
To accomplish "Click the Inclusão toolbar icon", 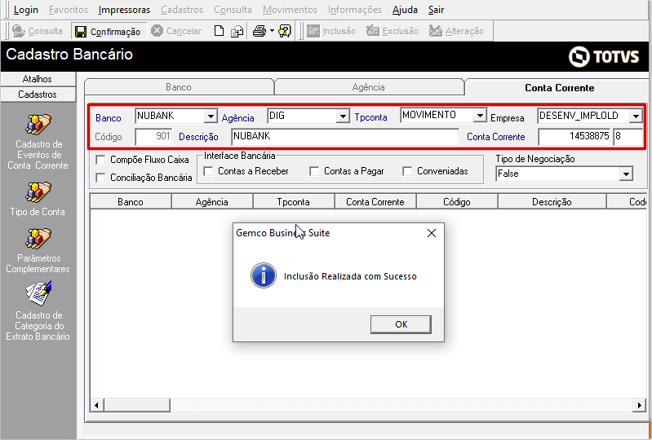I will pyautogui.click(x=313, y=31).
